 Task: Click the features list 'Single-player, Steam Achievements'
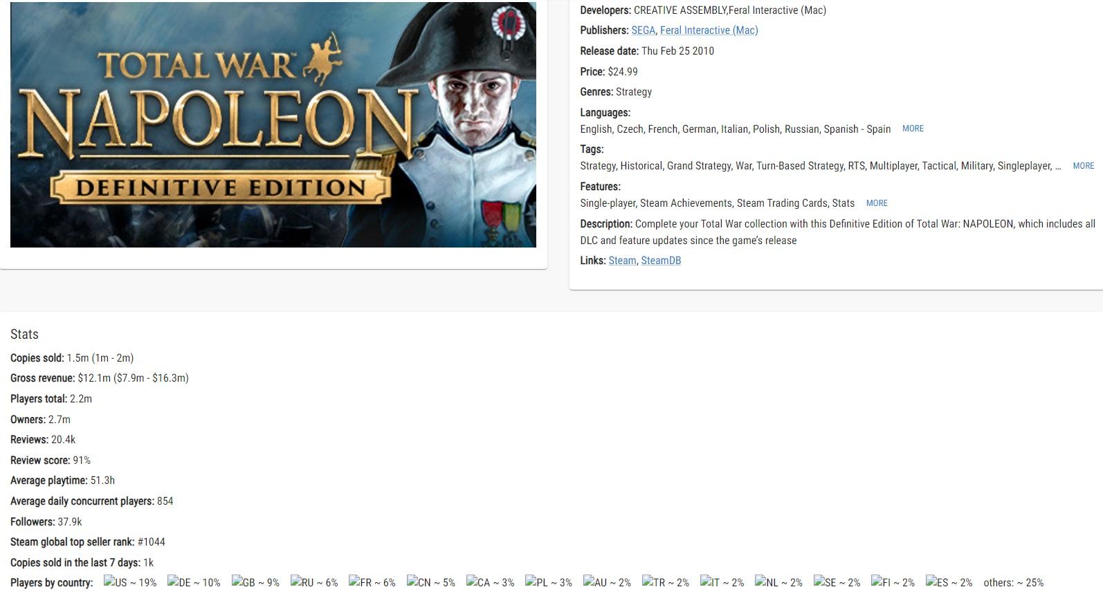718,203
